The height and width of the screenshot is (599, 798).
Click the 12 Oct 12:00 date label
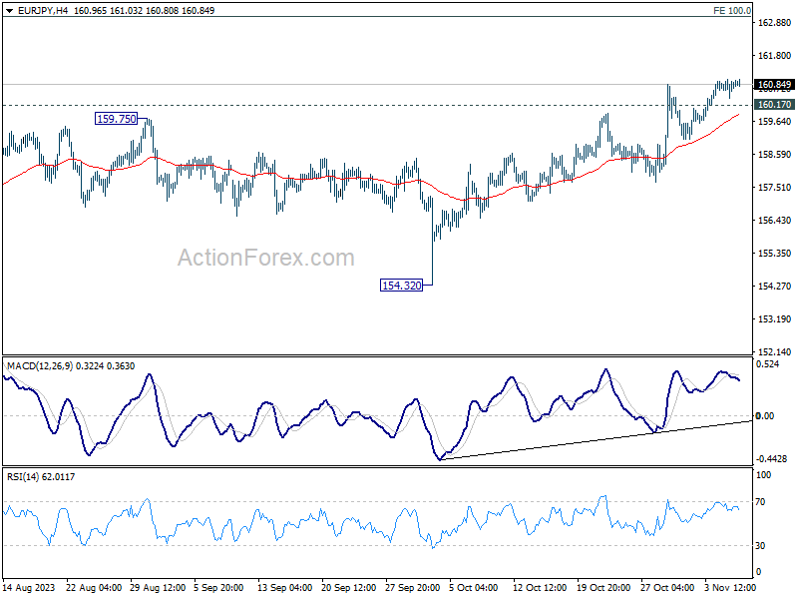pyautogui.click(x=540, y=587)
